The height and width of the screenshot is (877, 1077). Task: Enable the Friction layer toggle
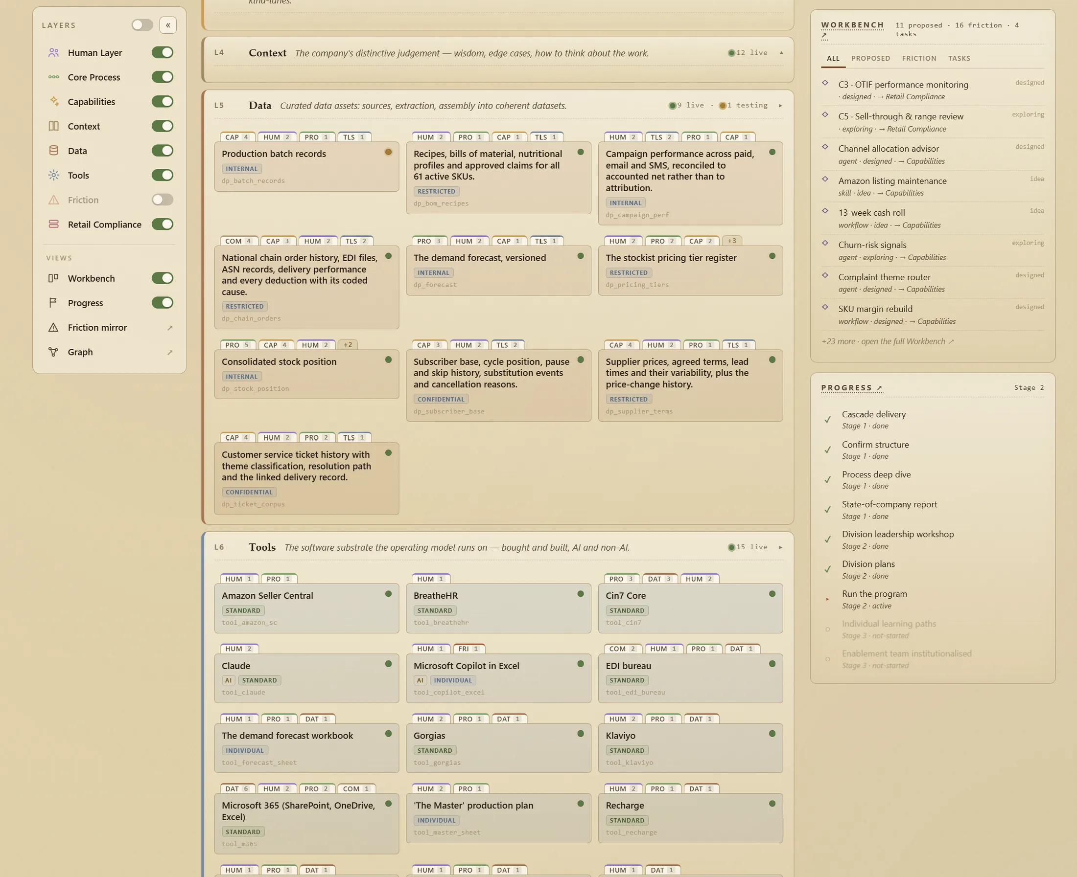pos(163,200)
